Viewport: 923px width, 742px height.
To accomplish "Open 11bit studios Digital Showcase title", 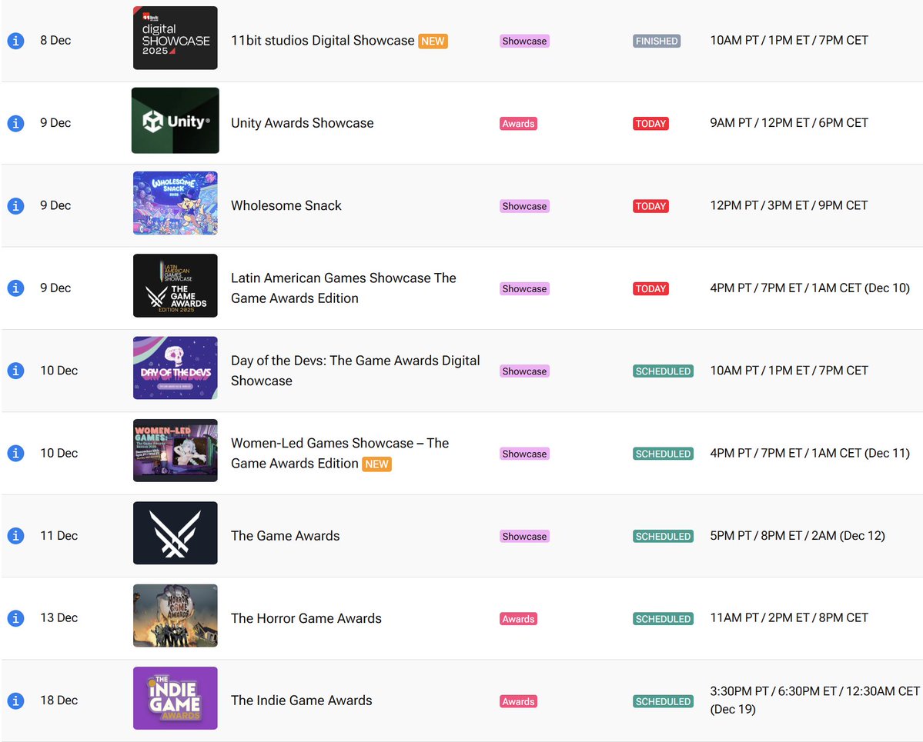I will pyautogui.click(x=323, y=41).
